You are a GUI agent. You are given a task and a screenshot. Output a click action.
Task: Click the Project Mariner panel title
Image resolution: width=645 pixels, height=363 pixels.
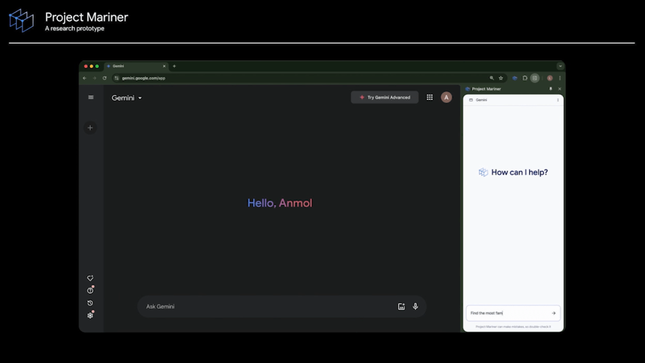[x=486, y=89]
